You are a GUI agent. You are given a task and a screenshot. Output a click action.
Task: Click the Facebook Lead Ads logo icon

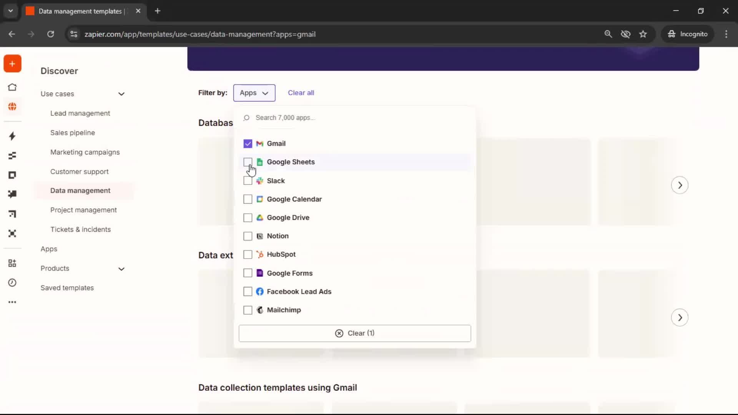tap(260, 292)
